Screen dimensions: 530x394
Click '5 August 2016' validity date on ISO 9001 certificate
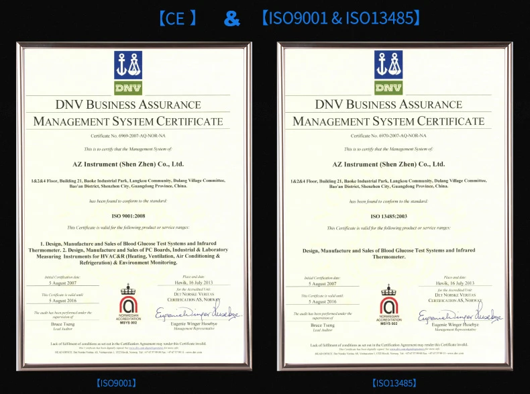pos(63,301)
